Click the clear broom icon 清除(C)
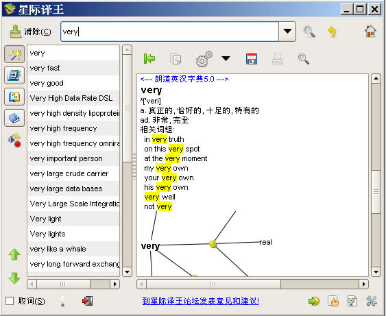The image size is (386, 316). 31,32
